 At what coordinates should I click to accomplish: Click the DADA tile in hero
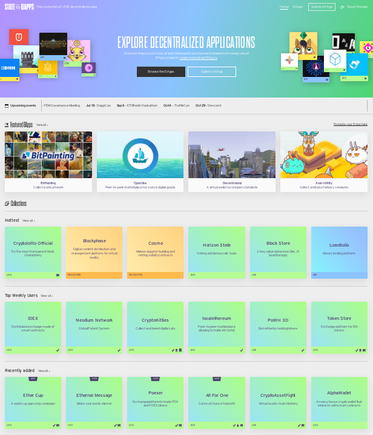[x=343, y=43]
